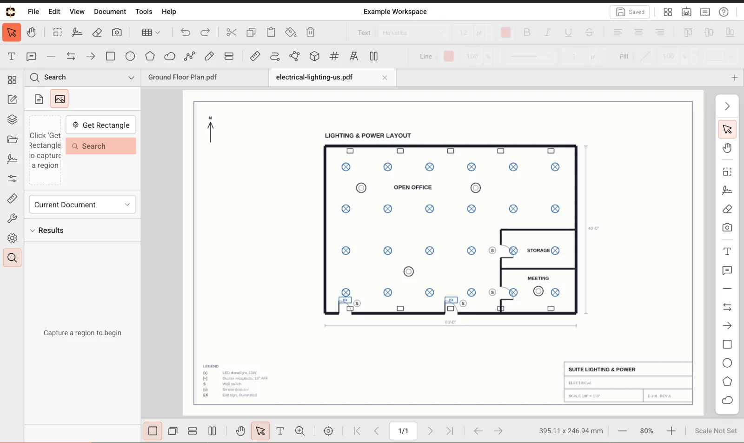Select the ellipse tool in annotation toolbar
The image size is (744, 443).
click(130, 56)
